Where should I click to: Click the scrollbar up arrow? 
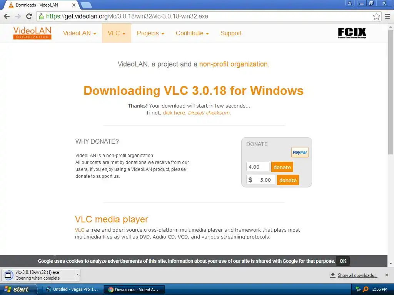391,27
